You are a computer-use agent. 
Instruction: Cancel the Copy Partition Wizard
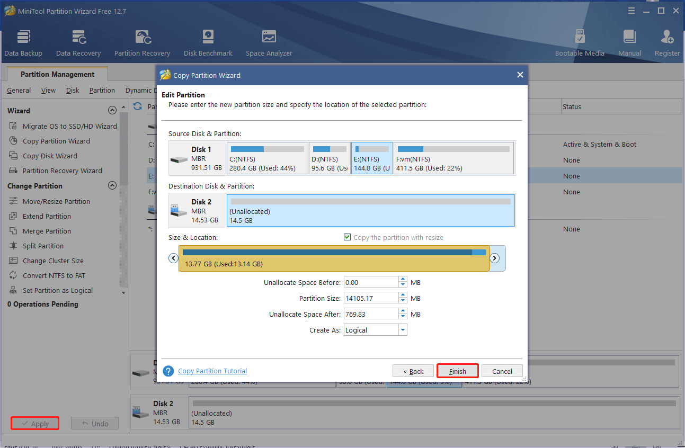pyautogui.click(x=502, y=371)
